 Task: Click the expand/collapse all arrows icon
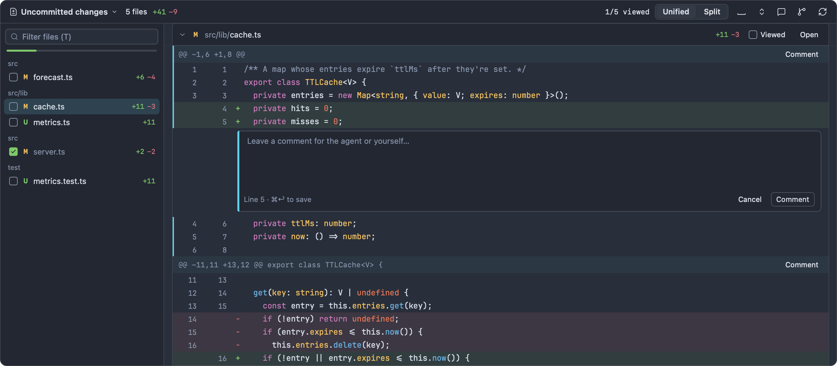click(x=761, y=12)
